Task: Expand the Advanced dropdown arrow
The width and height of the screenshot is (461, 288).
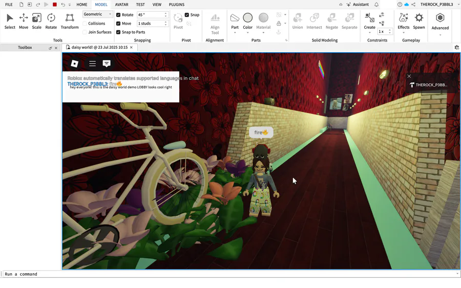Action: tap(440, 35)
